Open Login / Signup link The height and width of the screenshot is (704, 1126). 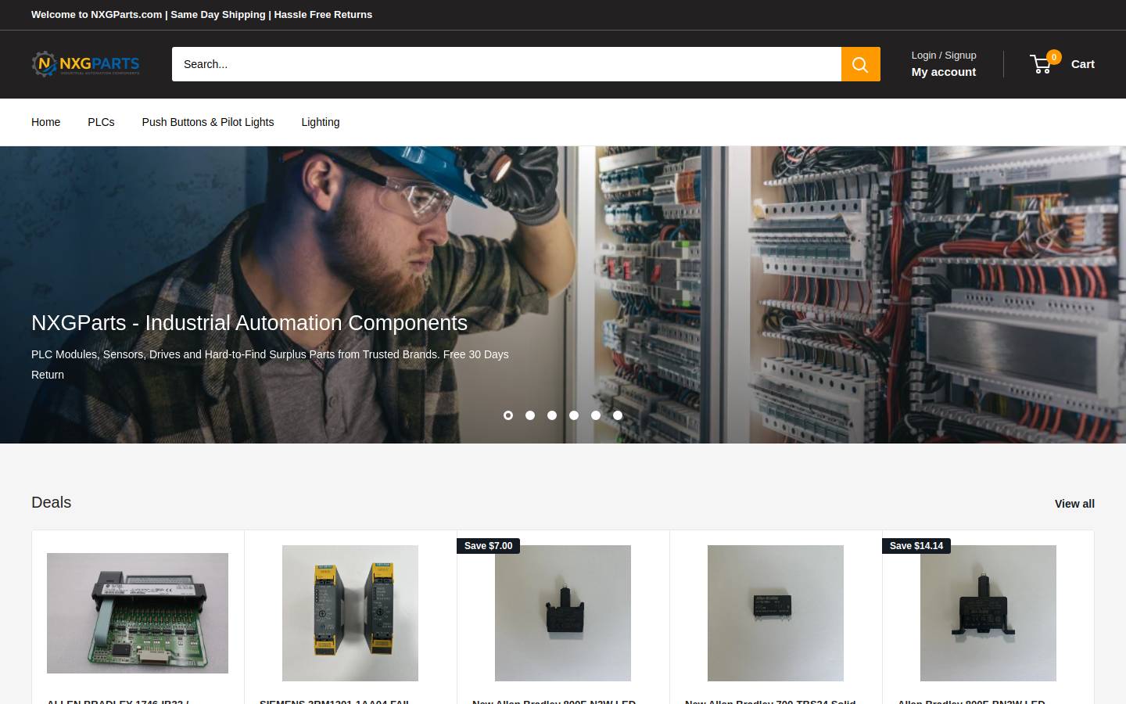point(944,56)
